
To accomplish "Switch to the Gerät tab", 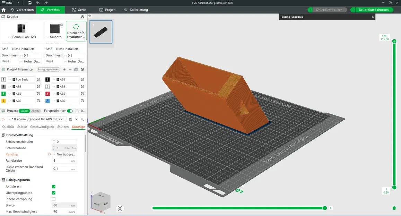I will pos(79,10).
